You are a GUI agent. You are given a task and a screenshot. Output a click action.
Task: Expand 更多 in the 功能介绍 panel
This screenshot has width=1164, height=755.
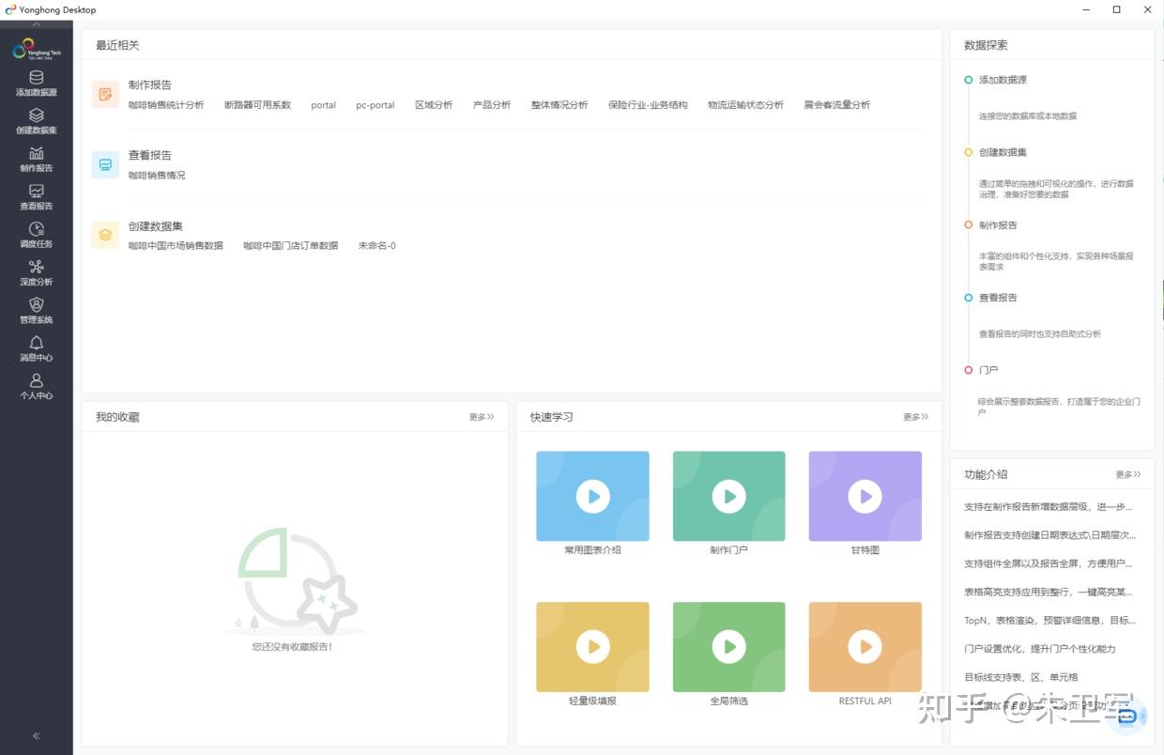coord(1128,474)
